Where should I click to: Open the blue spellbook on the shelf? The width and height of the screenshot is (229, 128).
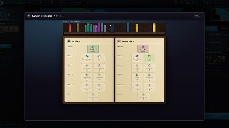(x=128, y=28)
